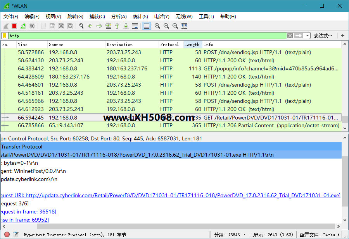
Task: Open the display filter history dropdown
Action: [x=308, y=36]
